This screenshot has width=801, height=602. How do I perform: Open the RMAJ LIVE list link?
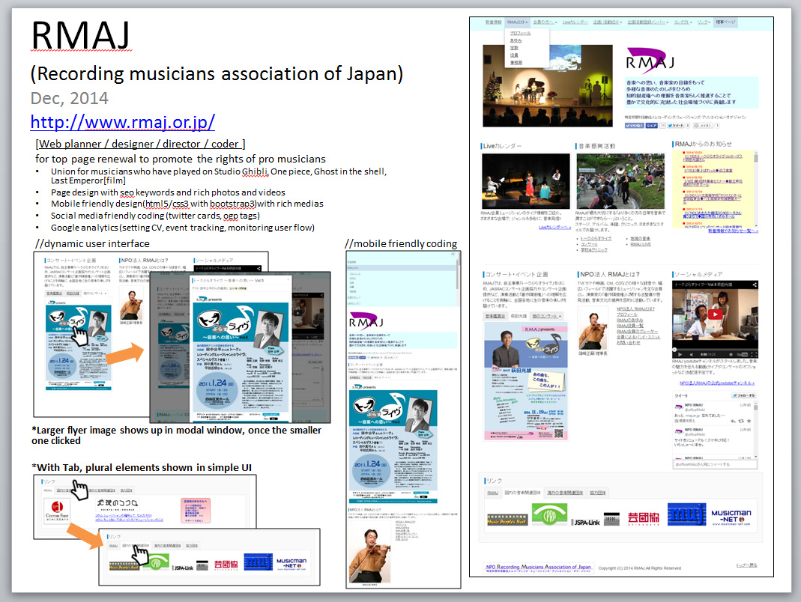[641, 244]
